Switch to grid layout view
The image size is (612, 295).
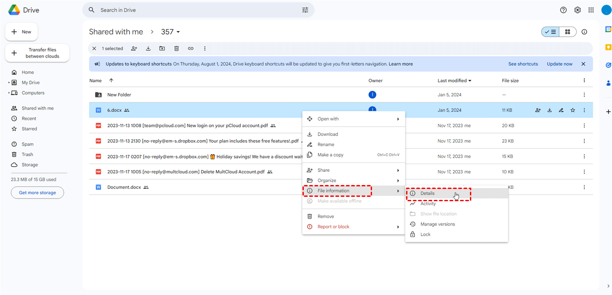coord(567,32)
